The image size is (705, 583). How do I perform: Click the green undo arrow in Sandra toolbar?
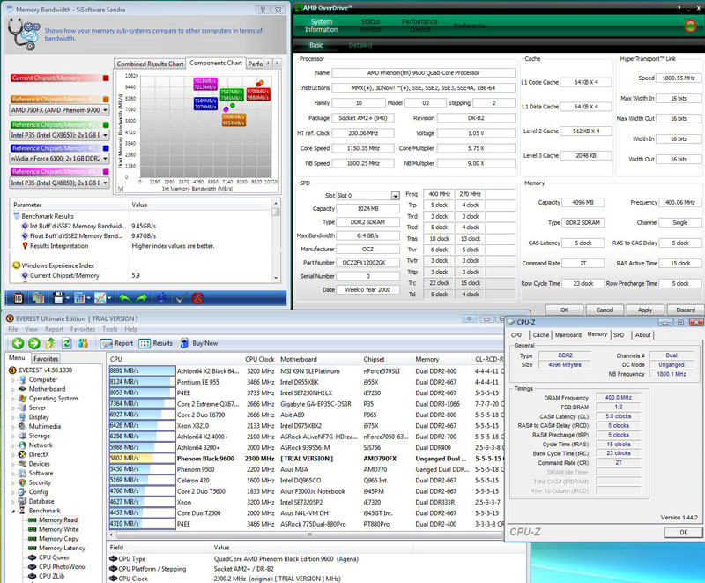(124, 298)
